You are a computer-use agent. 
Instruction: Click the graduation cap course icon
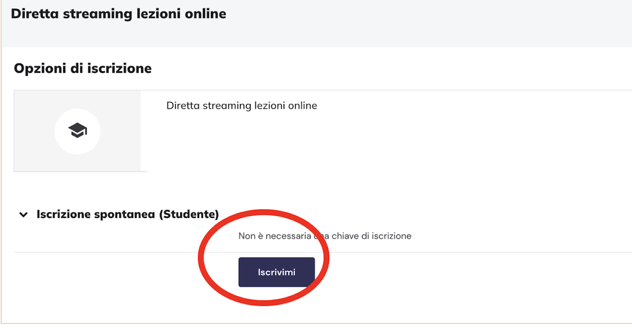tap(77, 130)
